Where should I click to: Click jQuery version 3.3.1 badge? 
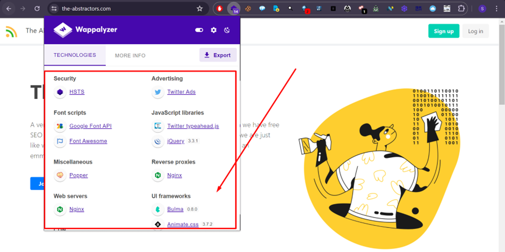(193, 141)
